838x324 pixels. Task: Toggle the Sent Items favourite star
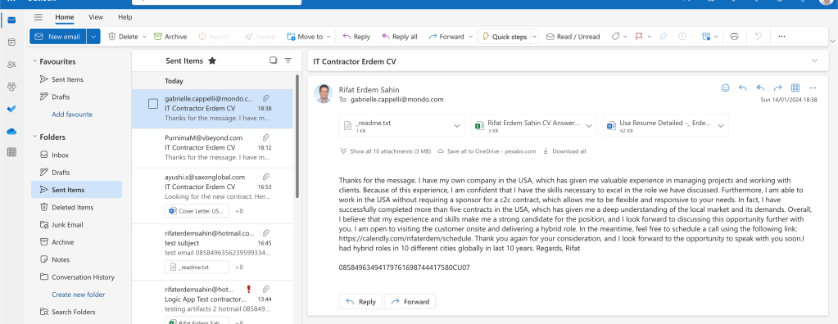tap(212, 61)
